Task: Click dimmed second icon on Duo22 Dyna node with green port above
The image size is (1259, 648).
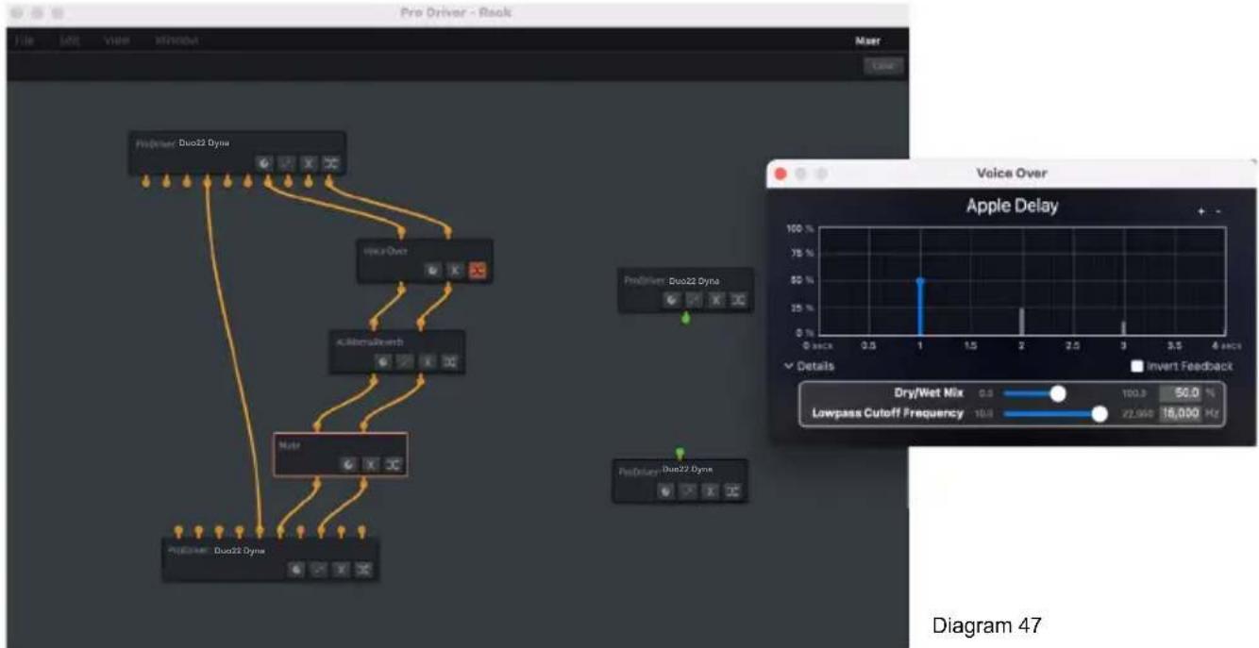Action: (688, 490)
